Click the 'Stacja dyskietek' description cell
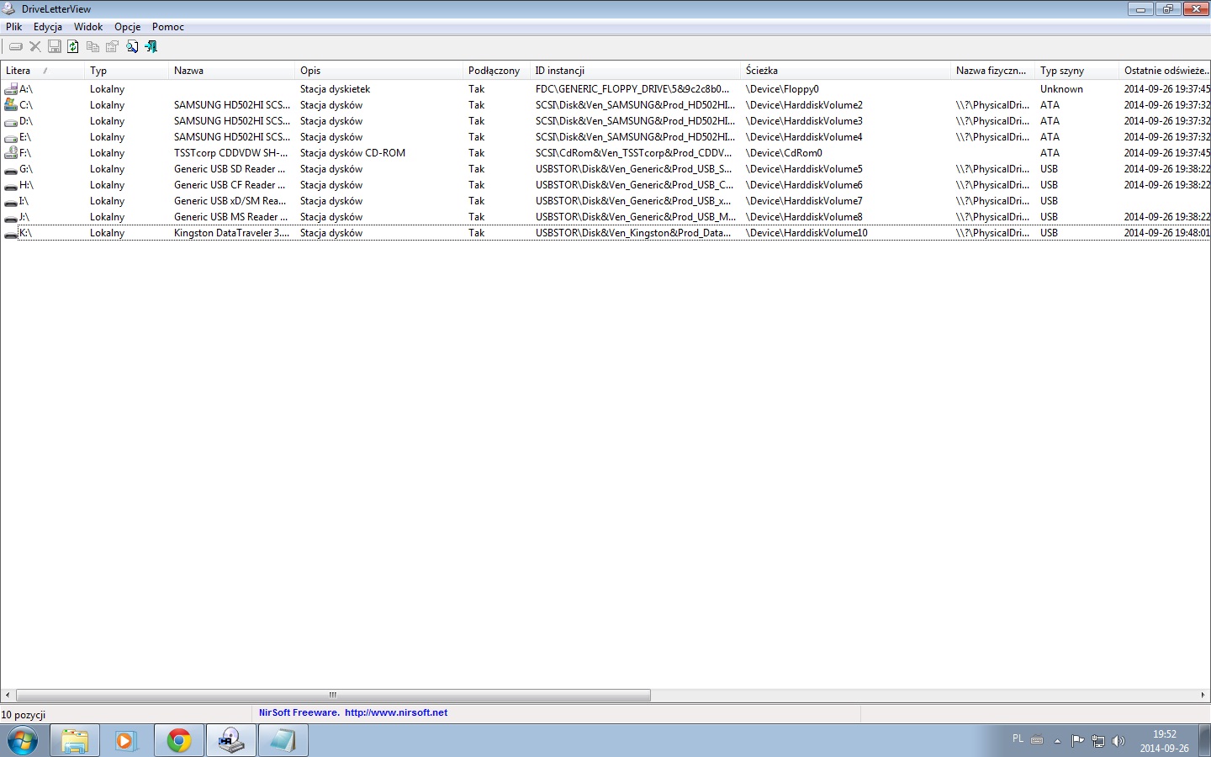 [x=336, y=89]
